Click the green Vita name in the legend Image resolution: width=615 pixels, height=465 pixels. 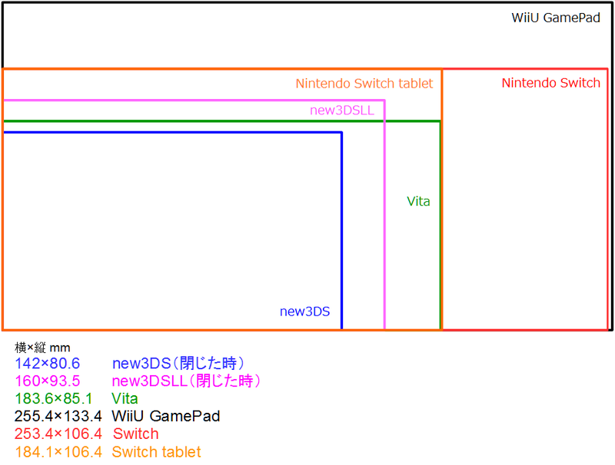125,398
